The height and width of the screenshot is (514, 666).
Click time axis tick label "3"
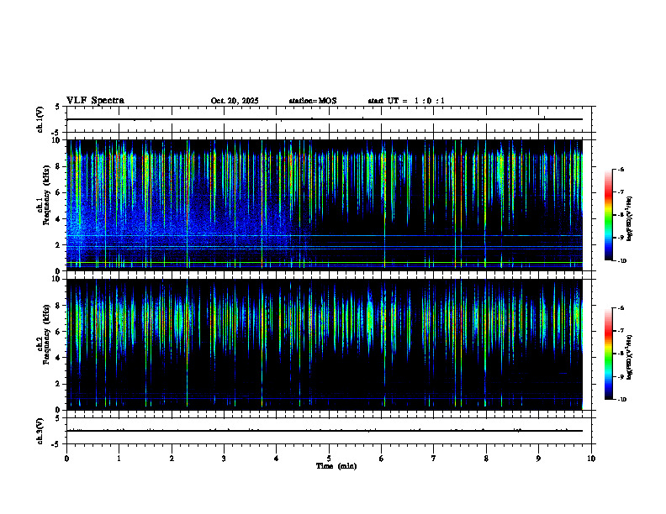pos(224,459)
